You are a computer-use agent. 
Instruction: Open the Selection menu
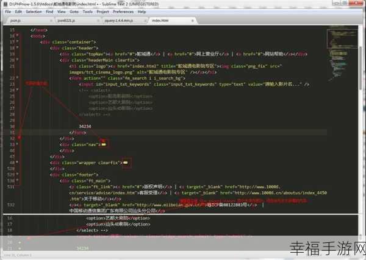coord(34,12)
